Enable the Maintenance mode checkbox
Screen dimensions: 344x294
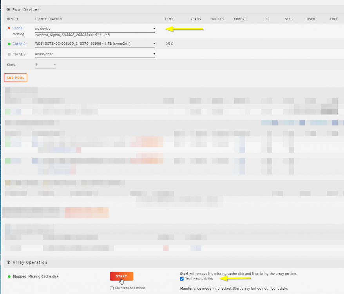tap(112, 288)
